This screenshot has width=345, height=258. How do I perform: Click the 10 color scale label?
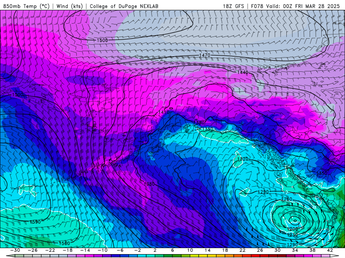coord(190,250)
